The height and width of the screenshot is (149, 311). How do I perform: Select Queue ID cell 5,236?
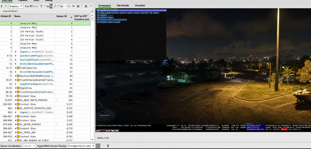[x=64, y=124]
